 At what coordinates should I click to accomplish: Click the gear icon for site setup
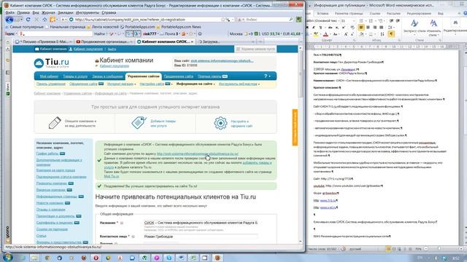click(220, 123)
